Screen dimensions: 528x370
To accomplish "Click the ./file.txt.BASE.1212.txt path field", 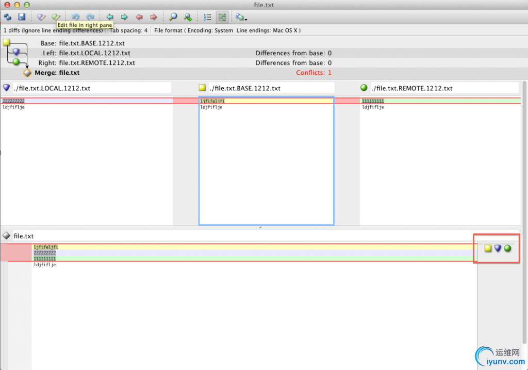I will (271, 88).
